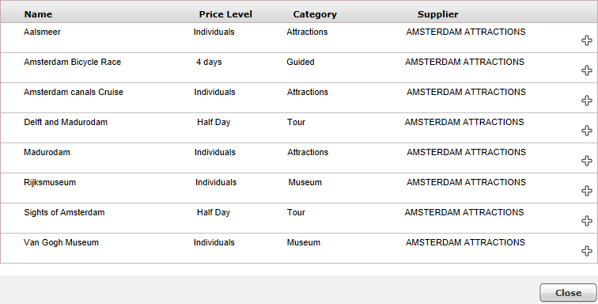Click the Category column header
Screen dimensions: 598x304
(315, 14)
